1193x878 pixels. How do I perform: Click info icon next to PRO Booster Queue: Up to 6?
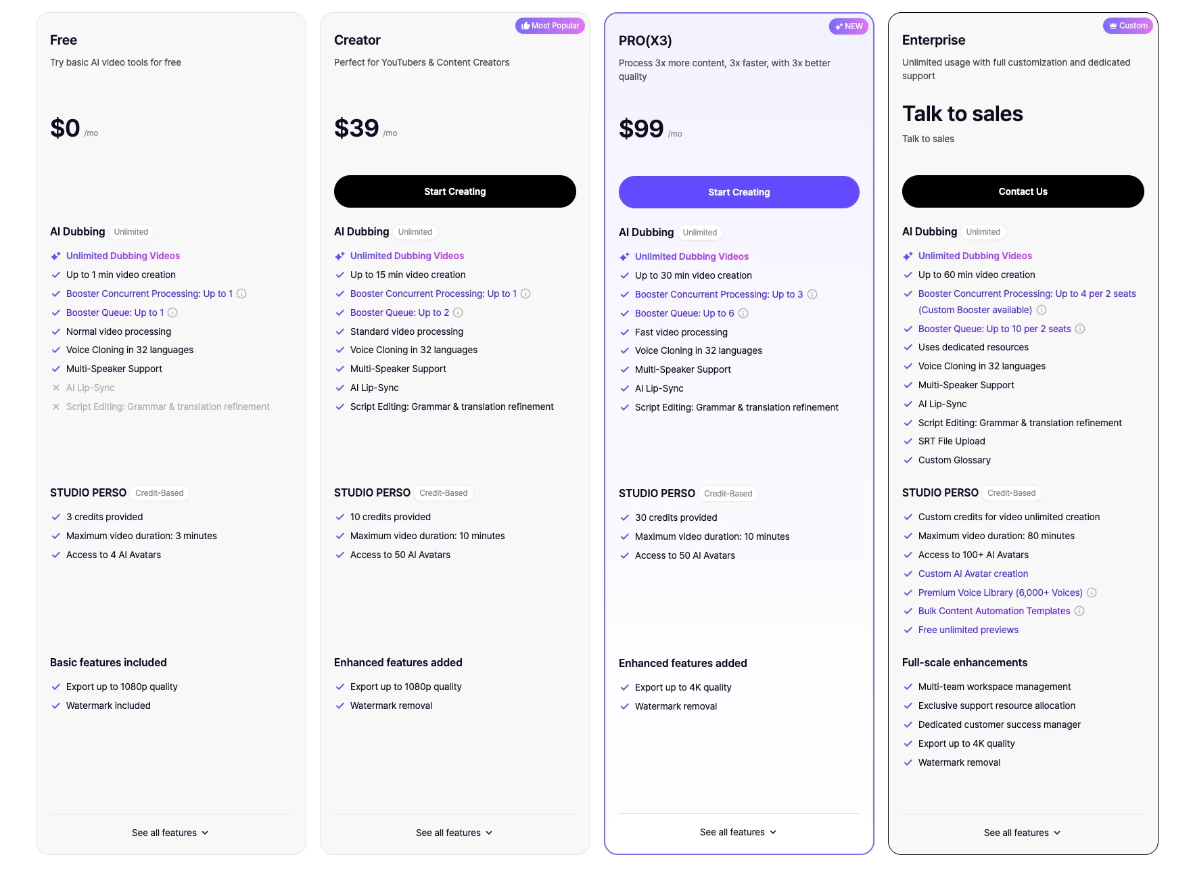[743, 313]
